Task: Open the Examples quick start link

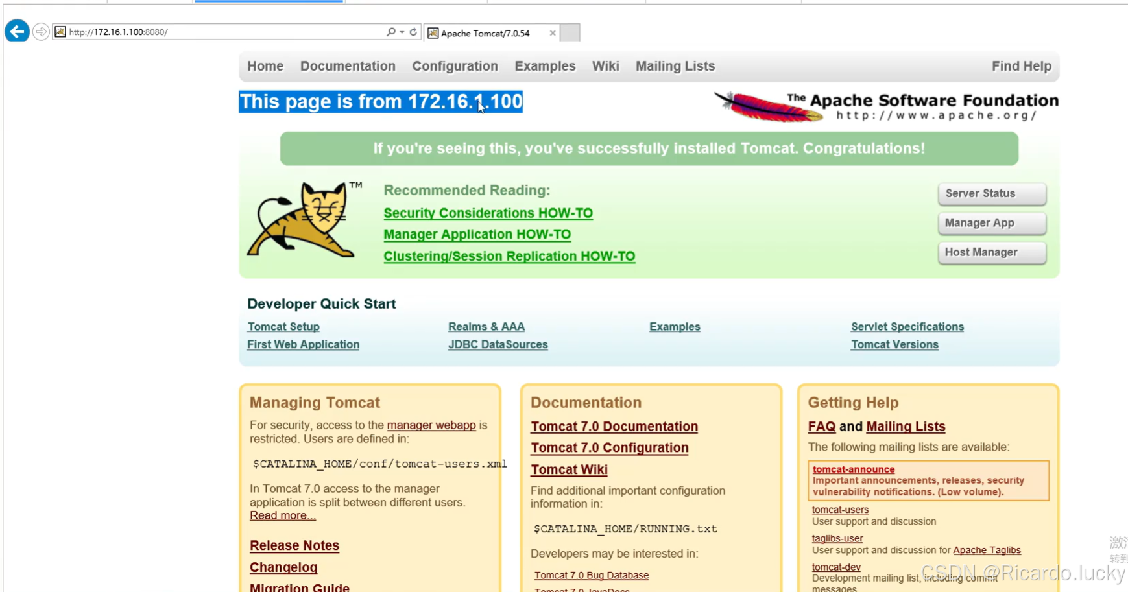Action: [x=675, y=327]
